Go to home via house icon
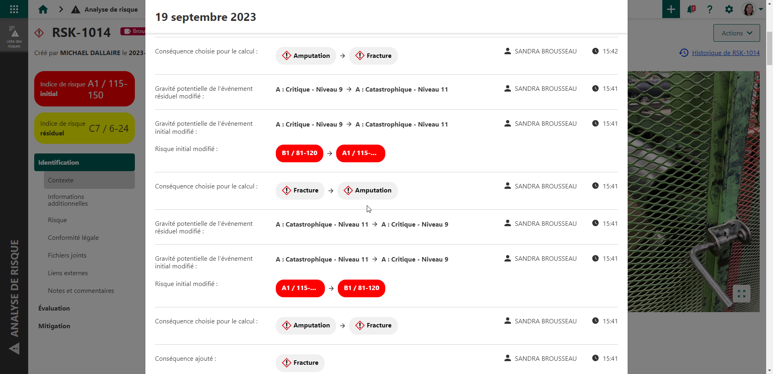The height and width of the screenshot is (374, 773). point(43,9)
